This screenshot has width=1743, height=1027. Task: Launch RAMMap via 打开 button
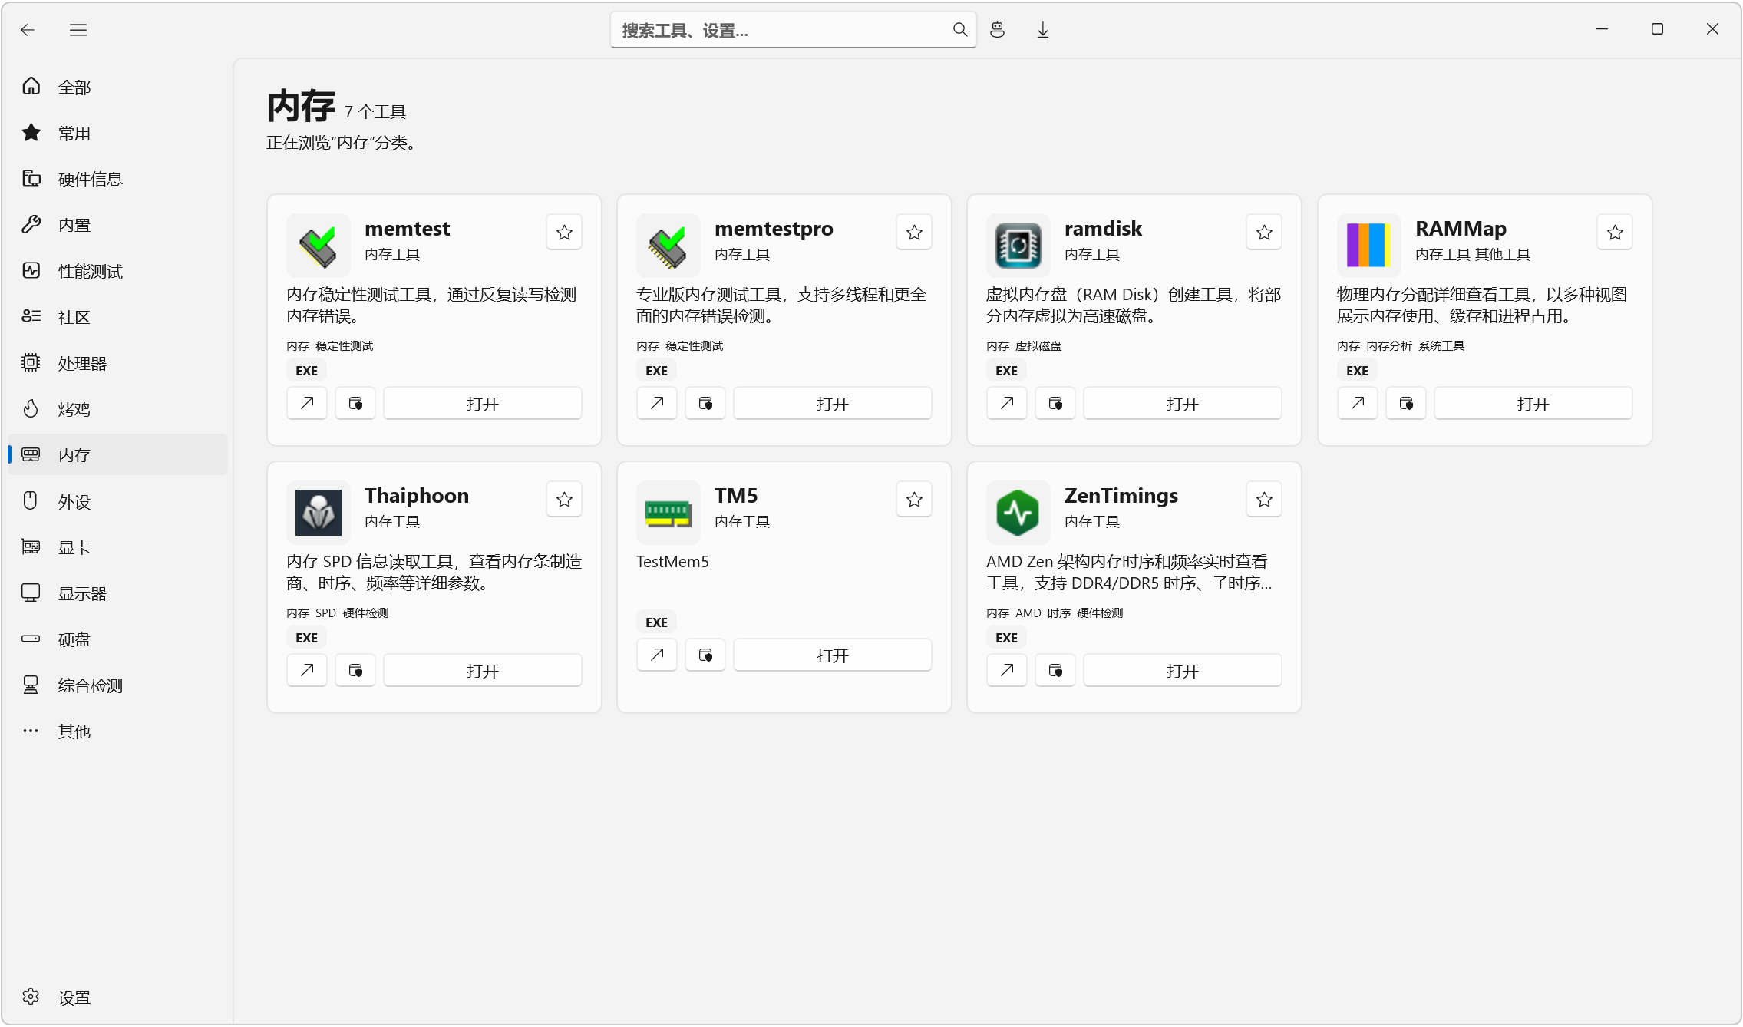(x=1533, y=403)
